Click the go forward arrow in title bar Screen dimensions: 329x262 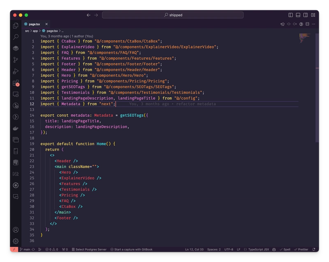pos(96,15)
